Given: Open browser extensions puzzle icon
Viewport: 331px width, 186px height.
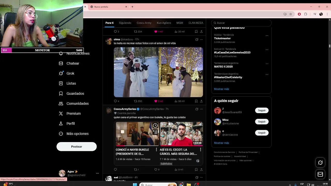Looking at the screenshot, I should [306, 14].
